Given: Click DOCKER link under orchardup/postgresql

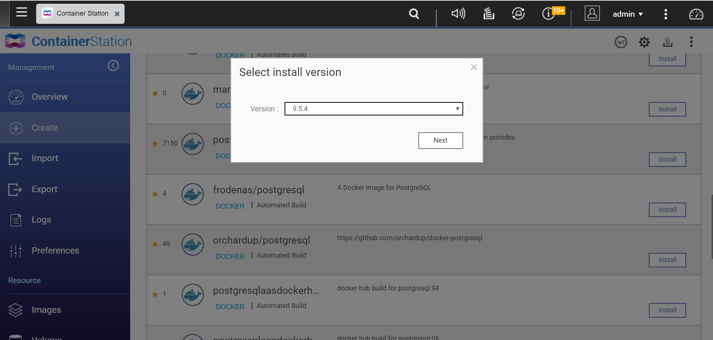Looking at the screenshot, I should [230, 256].
